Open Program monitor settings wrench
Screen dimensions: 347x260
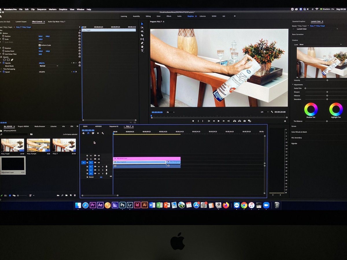point(272,112)
